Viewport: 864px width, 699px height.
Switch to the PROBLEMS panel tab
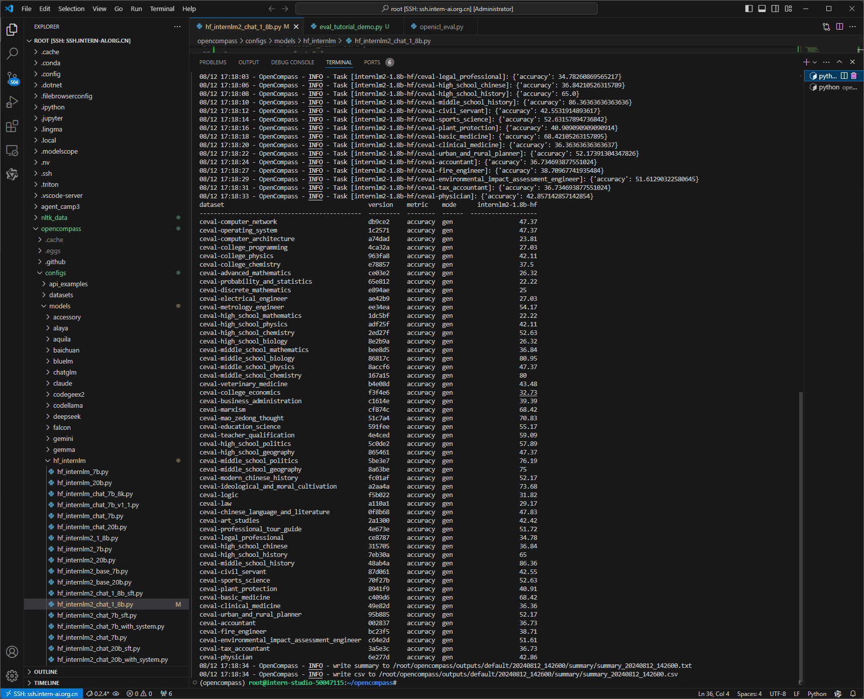(213, 62)
